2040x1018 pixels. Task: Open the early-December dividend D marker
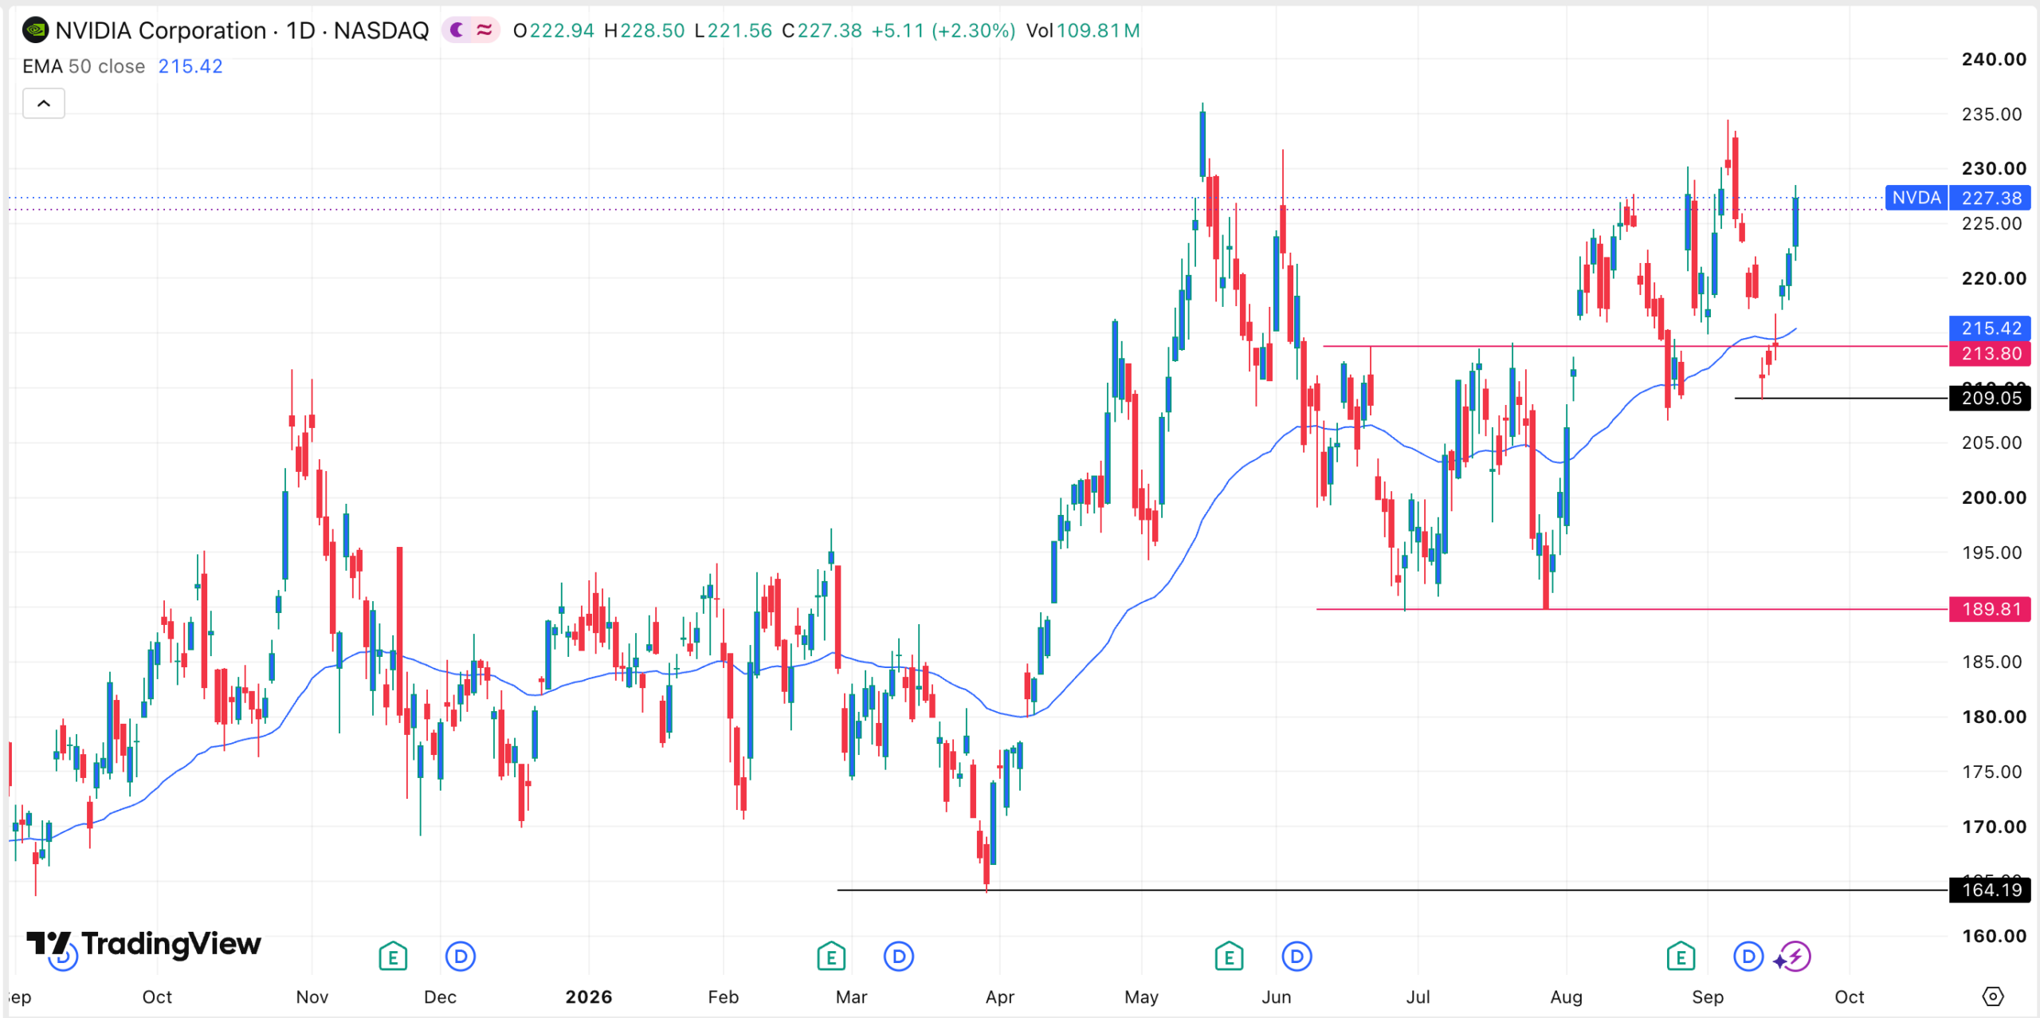click(461, 956)
